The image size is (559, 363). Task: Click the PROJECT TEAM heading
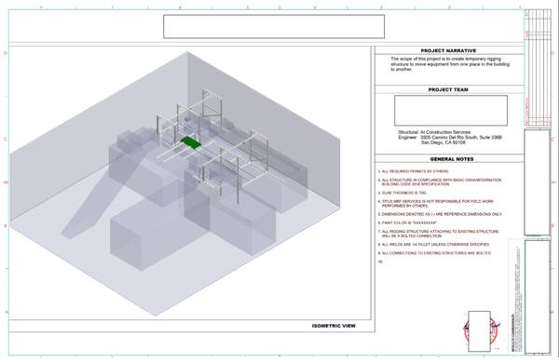coord(448,89)
